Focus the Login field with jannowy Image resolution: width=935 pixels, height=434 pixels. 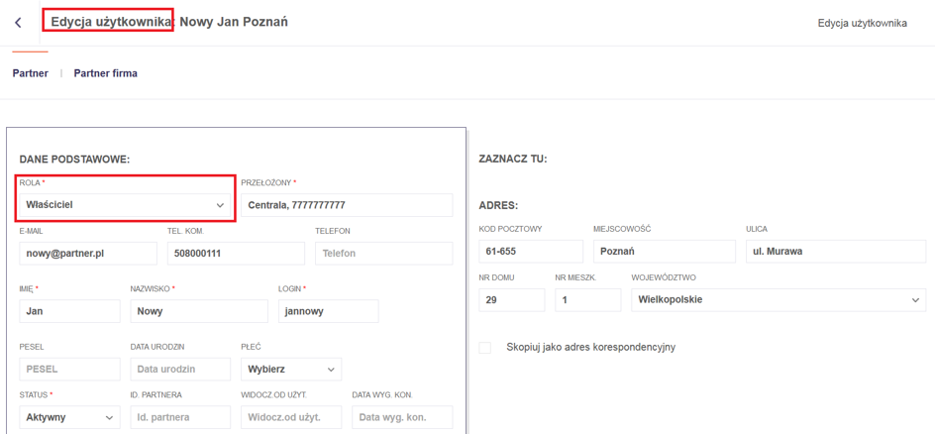point(328,311)
